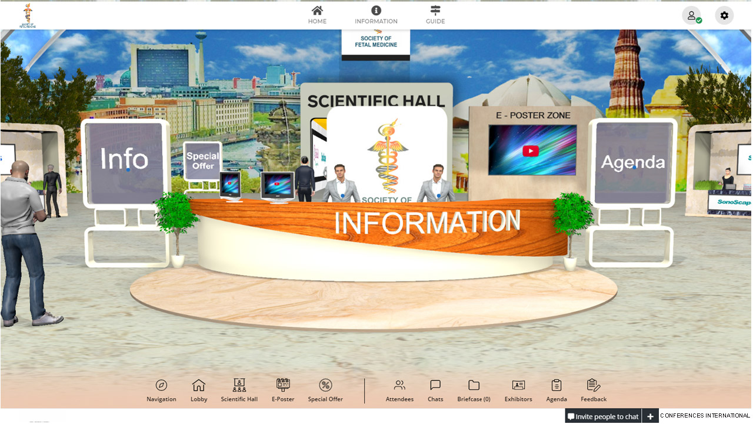Screen dimensions: 753x424
Task: Click the larger desk monitor with video
Action: [x=278, y=187]
